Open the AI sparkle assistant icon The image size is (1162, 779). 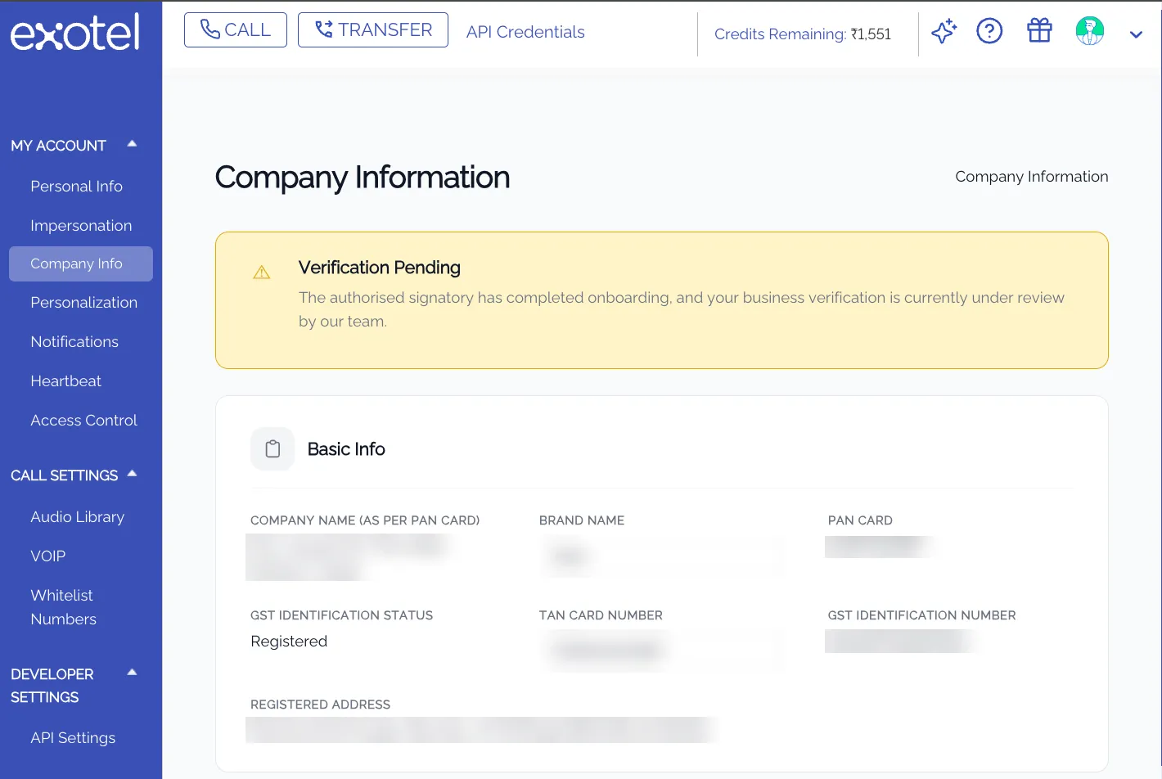pos(944,32)
